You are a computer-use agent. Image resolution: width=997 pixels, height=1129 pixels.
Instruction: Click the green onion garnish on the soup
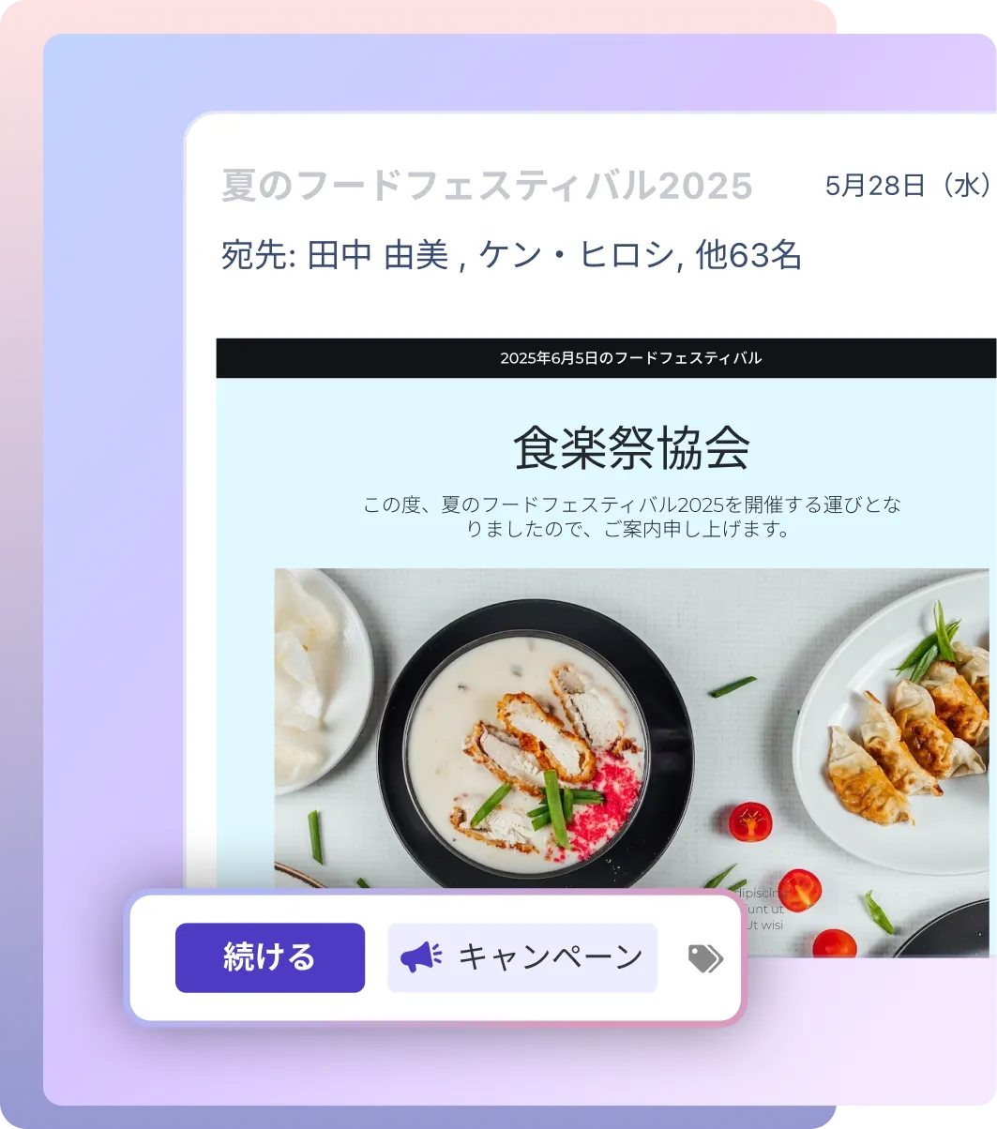click(546, 807)
